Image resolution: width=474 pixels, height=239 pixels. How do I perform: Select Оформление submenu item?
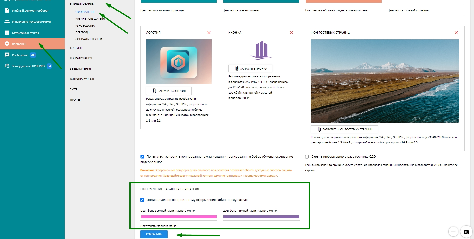pos(85,12)
